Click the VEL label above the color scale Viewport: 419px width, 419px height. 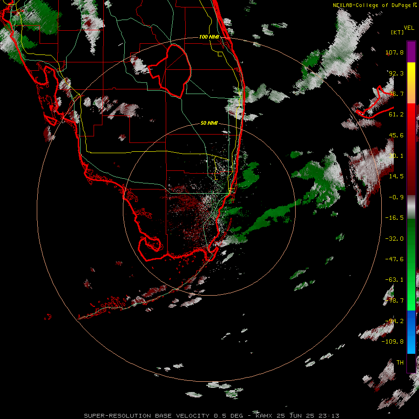click(409, 28)
